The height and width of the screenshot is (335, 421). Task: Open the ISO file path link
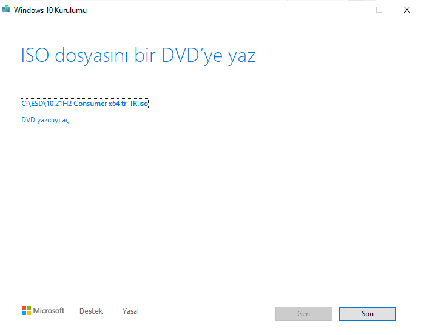click(x=84, y=104)
